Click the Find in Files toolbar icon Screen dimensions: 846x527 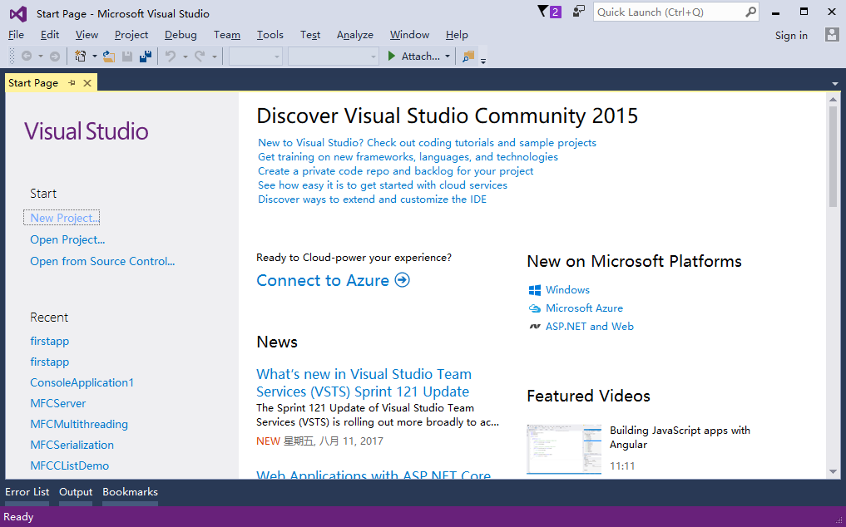pos(468,57)
